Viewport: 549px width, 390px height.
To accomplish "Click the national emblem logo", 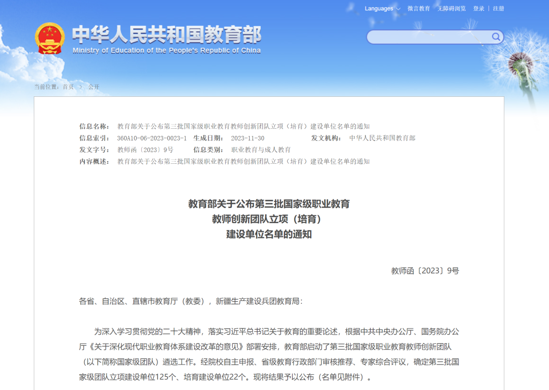I will [x=50, y=39].
